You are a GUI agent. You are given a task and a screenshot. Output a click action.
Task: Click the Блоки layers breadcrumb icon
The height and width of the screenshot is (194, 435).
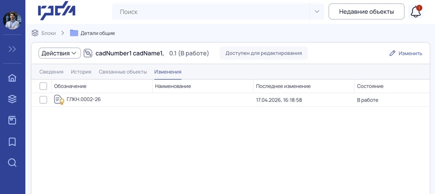35,33
